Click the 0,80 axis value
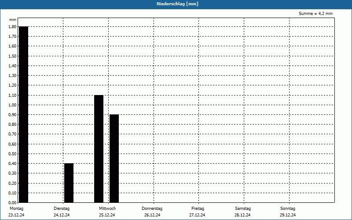 [12, 125]
